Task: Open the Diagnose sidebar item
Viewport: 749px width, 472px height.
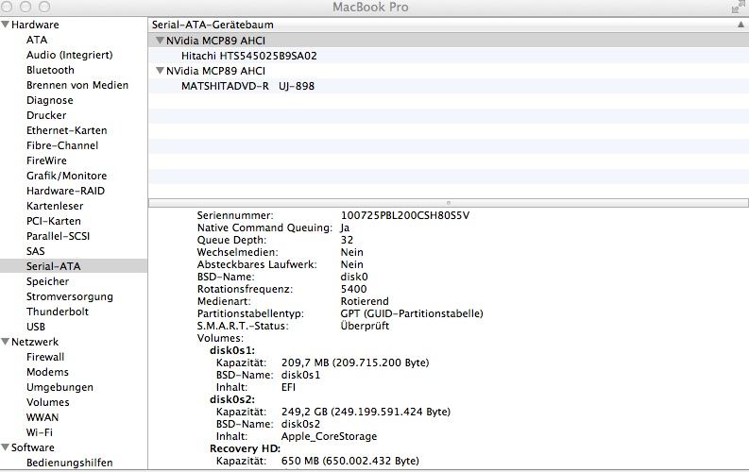Action: click(x=50, y=100)
